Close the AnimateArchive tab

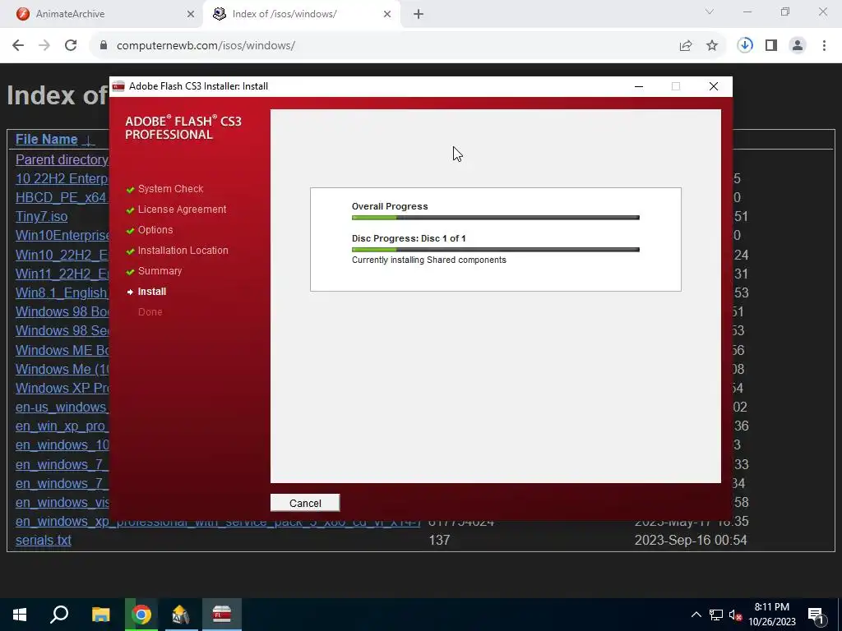coord(191,14)
